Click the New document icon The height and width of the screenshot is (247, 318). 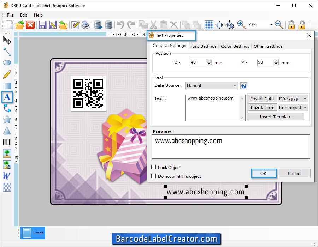10,25
